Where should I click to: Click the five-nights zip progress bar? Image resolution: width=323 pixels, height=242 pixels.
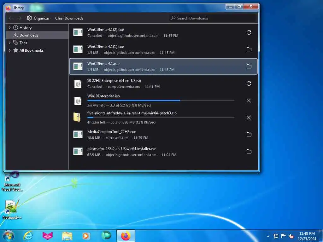[161, 118]
